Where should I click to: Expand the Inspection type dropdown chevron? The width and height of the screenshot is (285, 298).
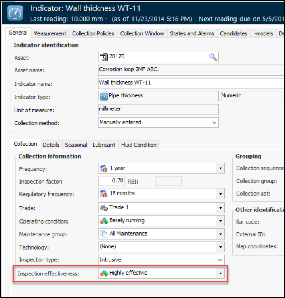tap(220, 260)
